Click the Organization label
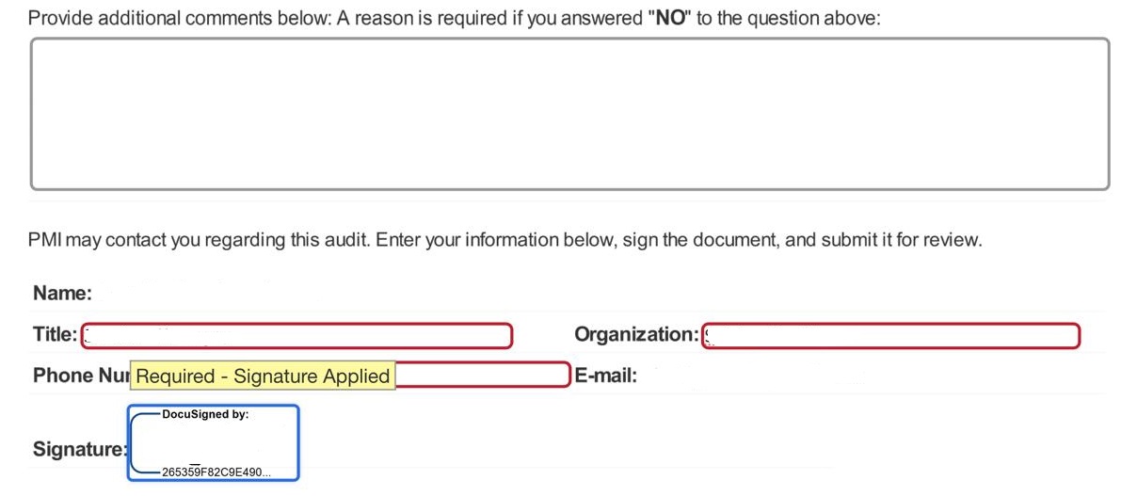Screen dimensions: 1137x496 (636, 335)
